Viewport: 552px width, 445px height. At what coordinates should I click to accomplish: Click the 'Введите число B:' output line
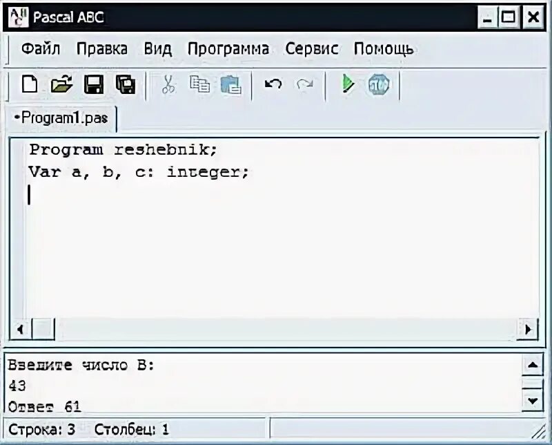click(x=81, y=366)
